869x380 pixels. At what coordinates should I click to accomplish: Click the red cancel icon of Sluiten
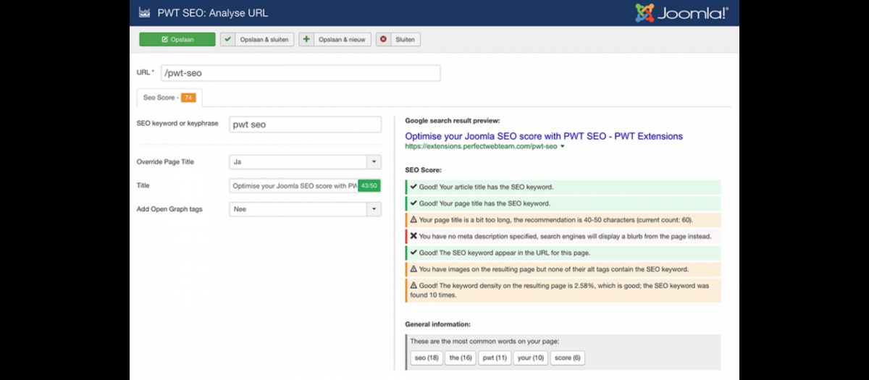383,40
